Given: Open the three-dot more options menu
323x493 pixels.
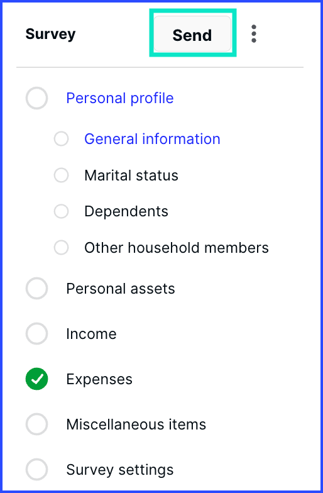Looking at the screenshot, I should pyautogui.click(x=254, y=34).
